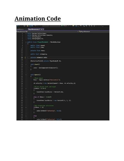Screen dimensions: 124x161
Task: Collapse the using directives block at line 1
Action: pyautogui.click(x=26, y=33)
